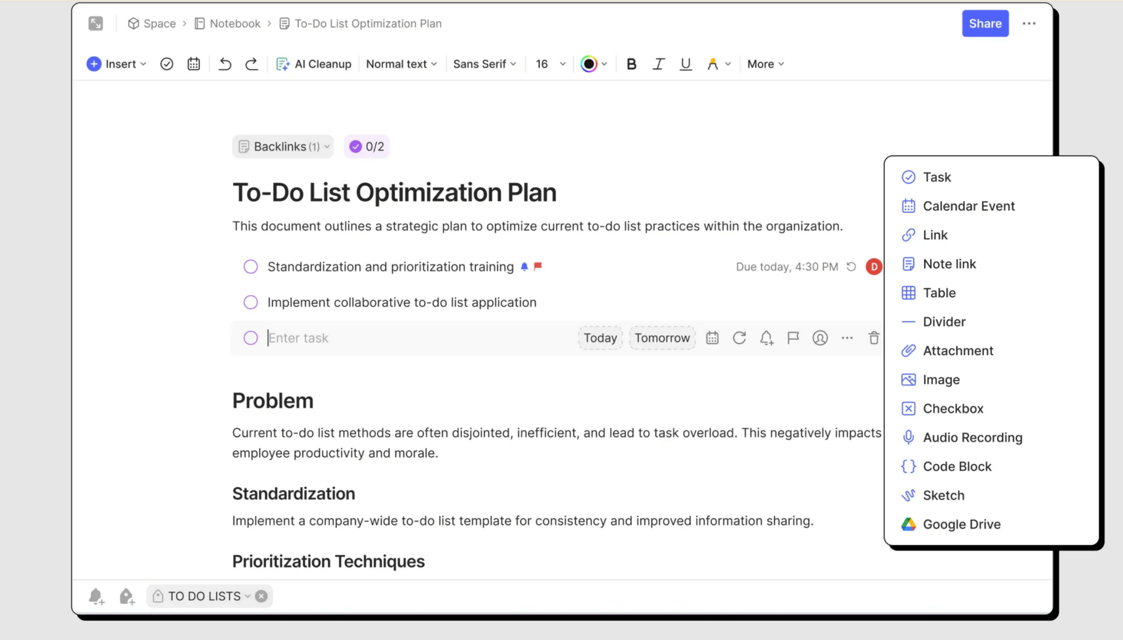Assign the task using the person icon
The height and width of the screenshot is (640, 1123).
coord(820,338)
